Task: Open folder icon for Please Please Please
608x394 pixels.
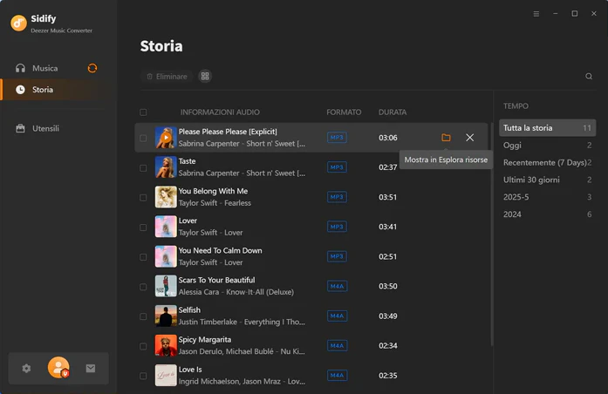Action: (x=446, y=138)
